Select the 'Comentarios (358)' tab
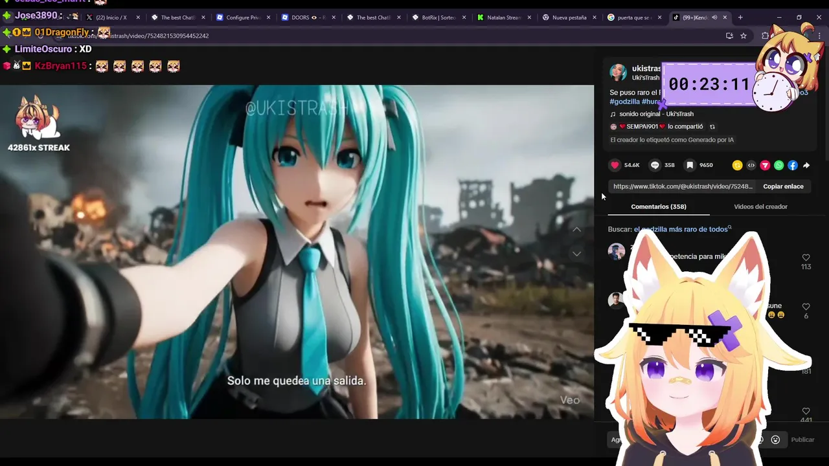 click(659, 206)
